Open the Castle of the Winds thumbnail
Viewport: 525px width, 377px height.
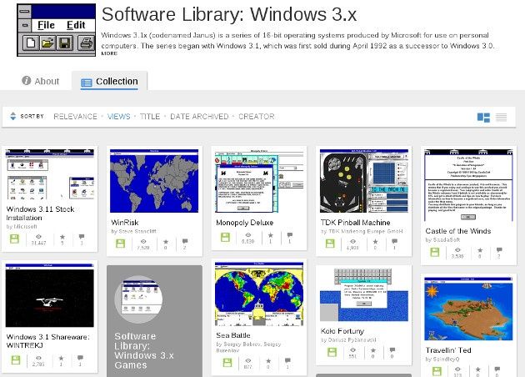[468, 185]
